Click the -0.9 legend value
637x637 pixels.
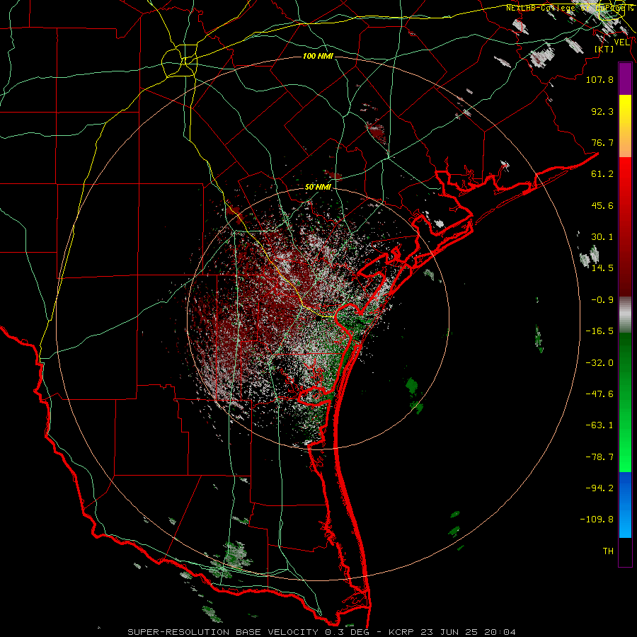point(602,300)
